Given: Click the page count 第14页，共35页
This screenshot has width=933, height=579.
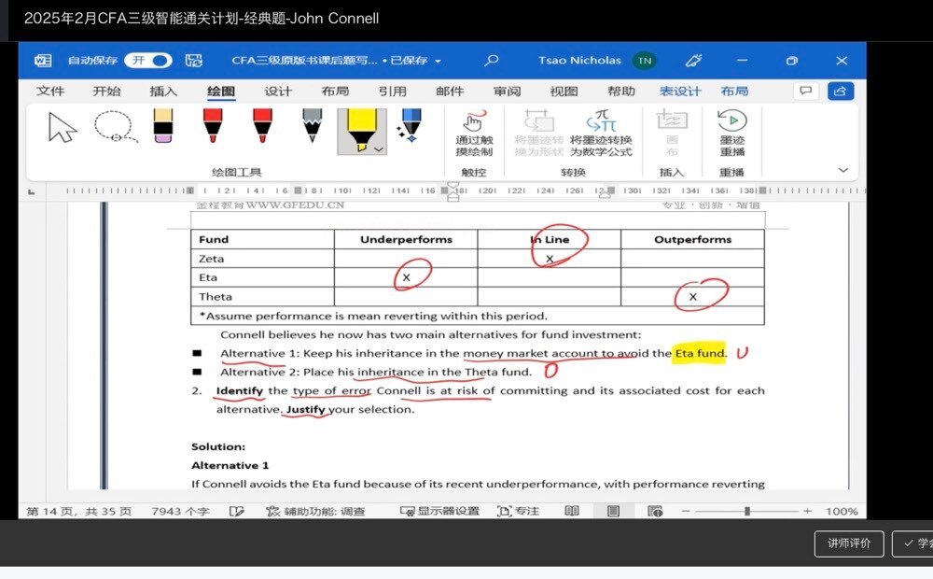Looking at the screenshot, I should click(x=79, y=511).
